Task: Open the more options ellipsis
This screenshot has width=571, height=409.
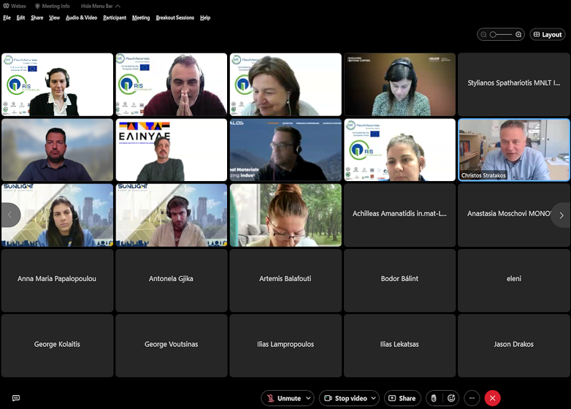Action: [x=472, y=398]
